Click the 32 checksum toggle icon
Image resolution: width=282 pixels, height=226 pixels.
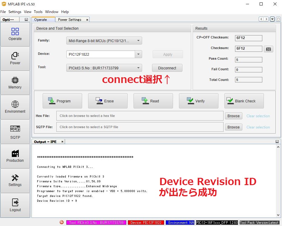pos(268,49)
